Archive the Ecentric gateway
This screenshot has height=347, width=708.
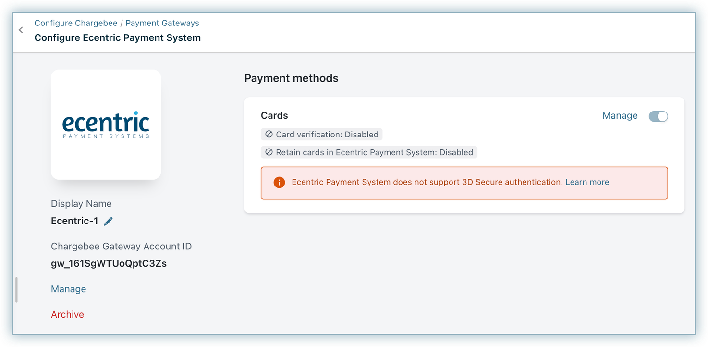(67, 314)
